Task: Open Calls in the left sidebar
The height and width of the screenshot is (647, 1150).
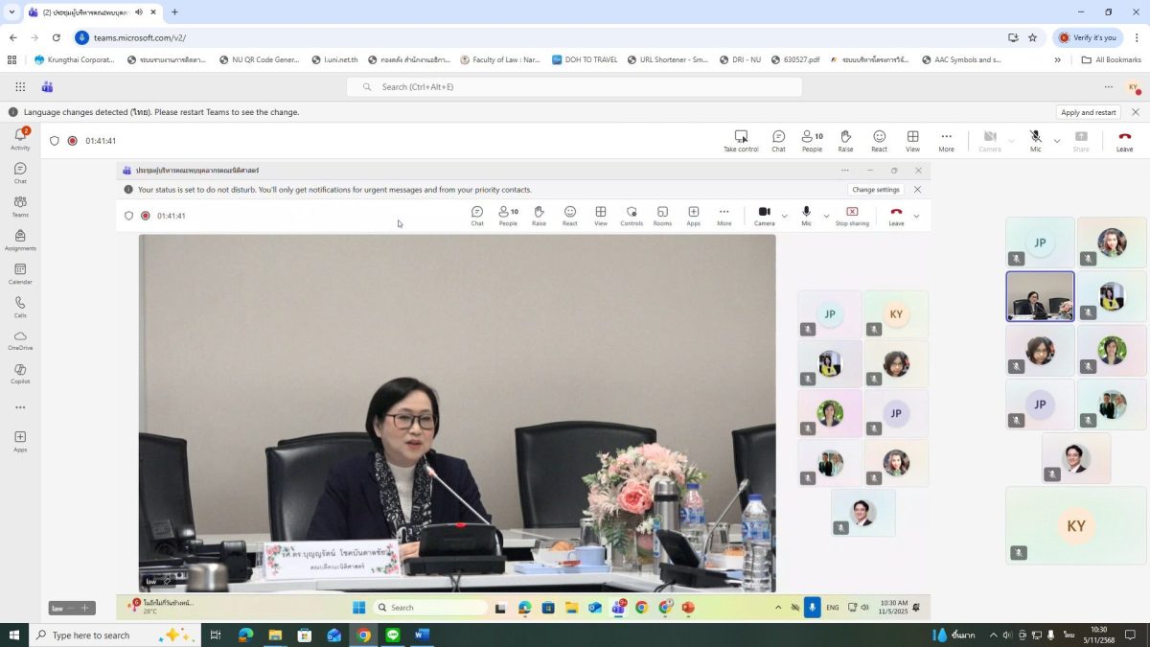Action: coord(20,307)
